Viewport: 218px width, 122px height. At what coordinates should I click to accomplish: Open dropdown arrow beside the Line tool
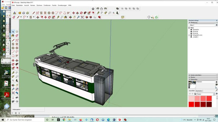click(x=21, y=17)
